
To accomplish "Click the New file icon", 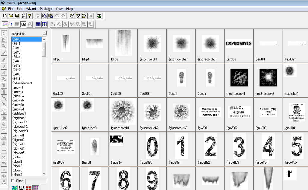I will coord(5,16).
